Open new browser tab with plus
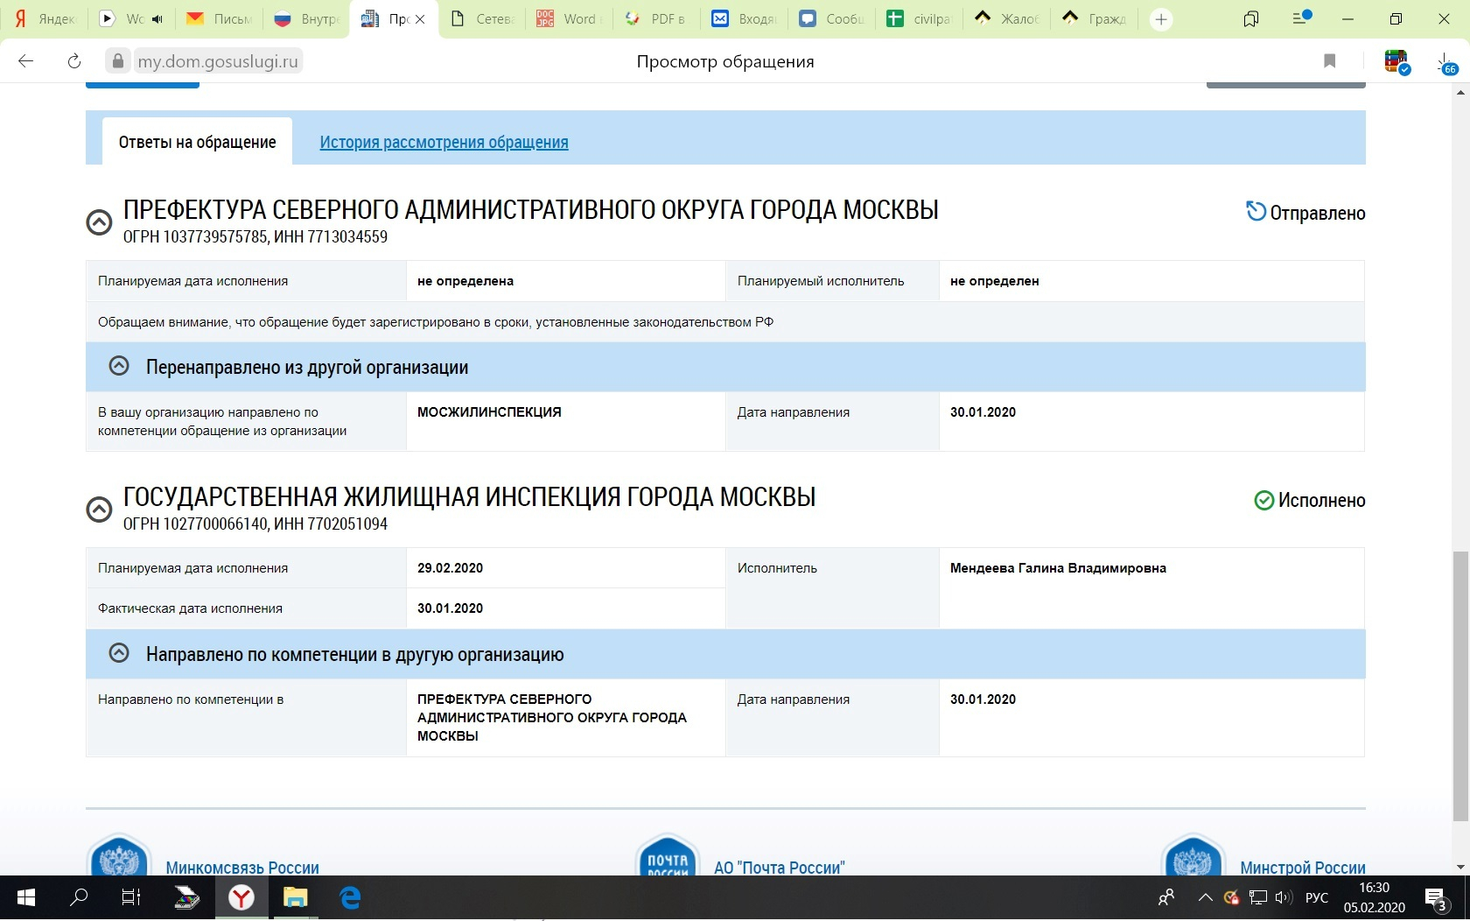The image size is (1470, 921). [1161, 19]
